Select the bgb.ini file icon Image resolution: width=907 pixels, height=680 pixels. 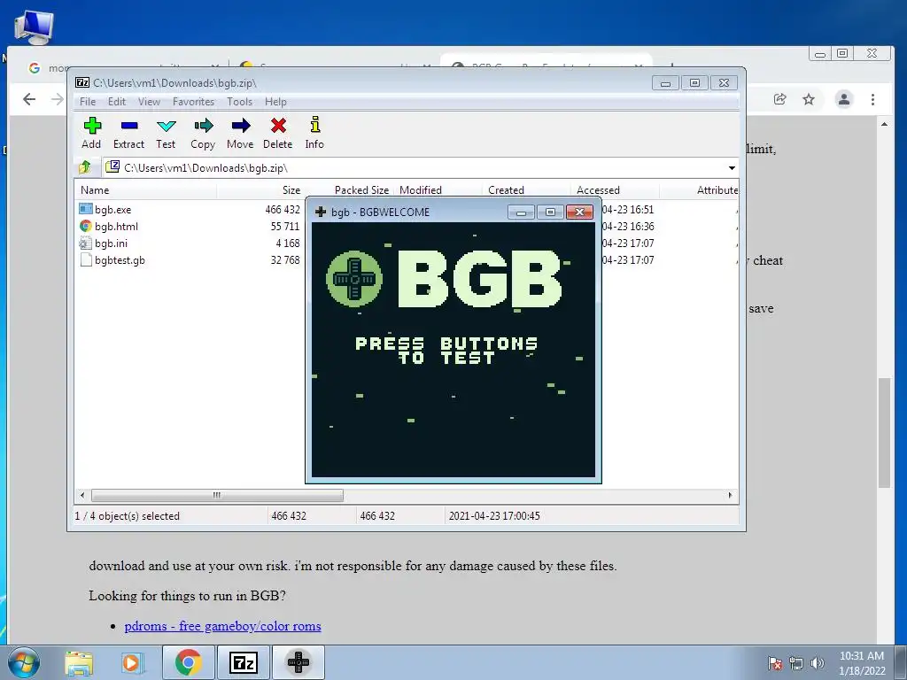click(x=86, y=243)
